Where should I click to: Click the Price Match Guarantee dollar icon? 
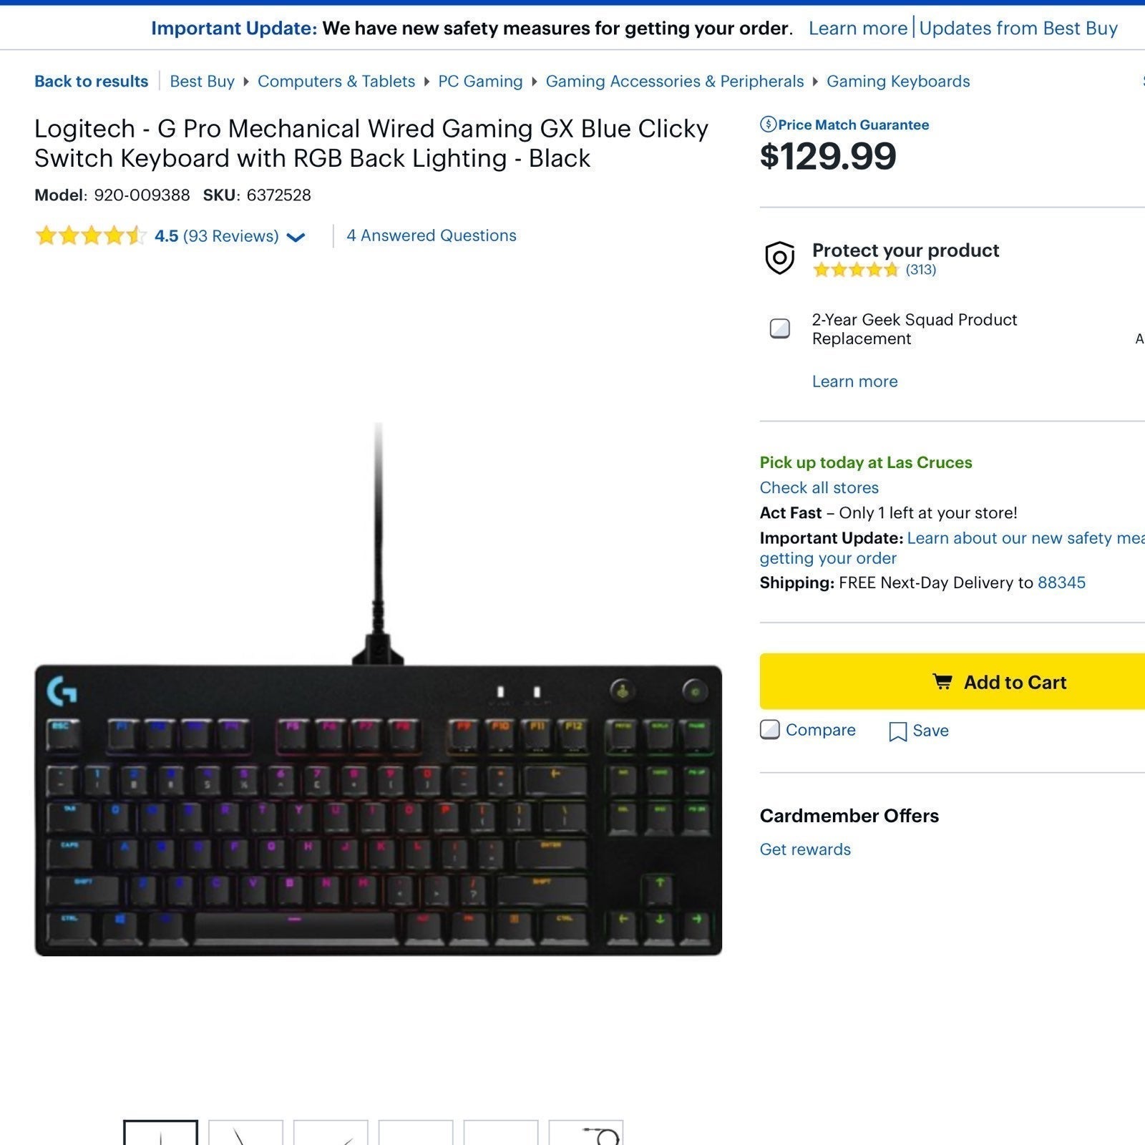(x=768, y=125)
